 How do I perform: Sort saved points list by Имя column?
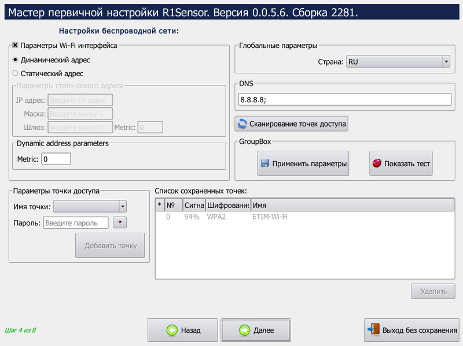(x=352, y=205)
